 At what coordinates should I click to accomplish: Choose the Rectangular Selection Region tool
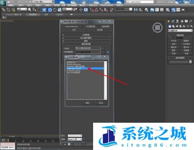coord(39,10)
